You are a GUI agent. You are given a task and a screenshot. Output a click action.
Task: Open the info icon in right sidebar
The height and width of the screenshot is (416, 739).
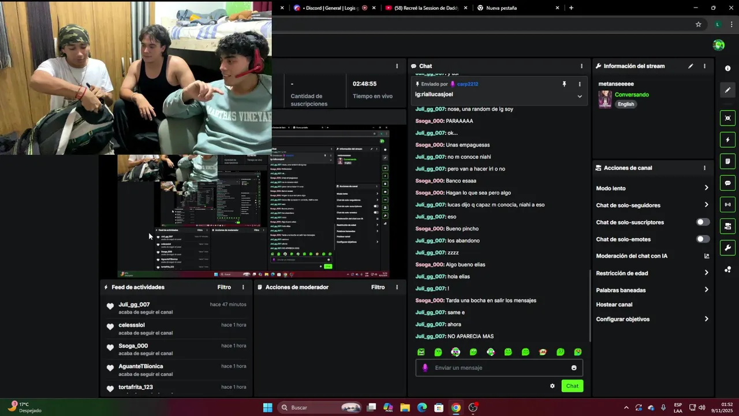click(727, 68)
